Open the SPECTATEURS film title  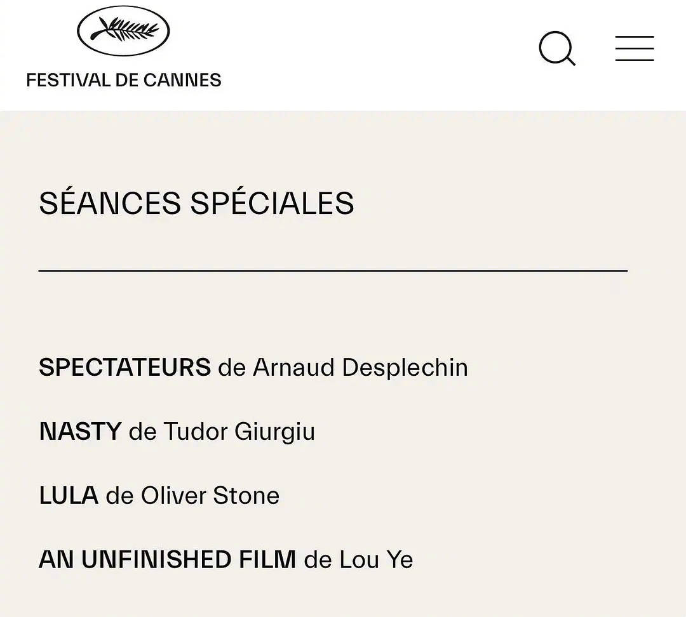coord(124,368)
